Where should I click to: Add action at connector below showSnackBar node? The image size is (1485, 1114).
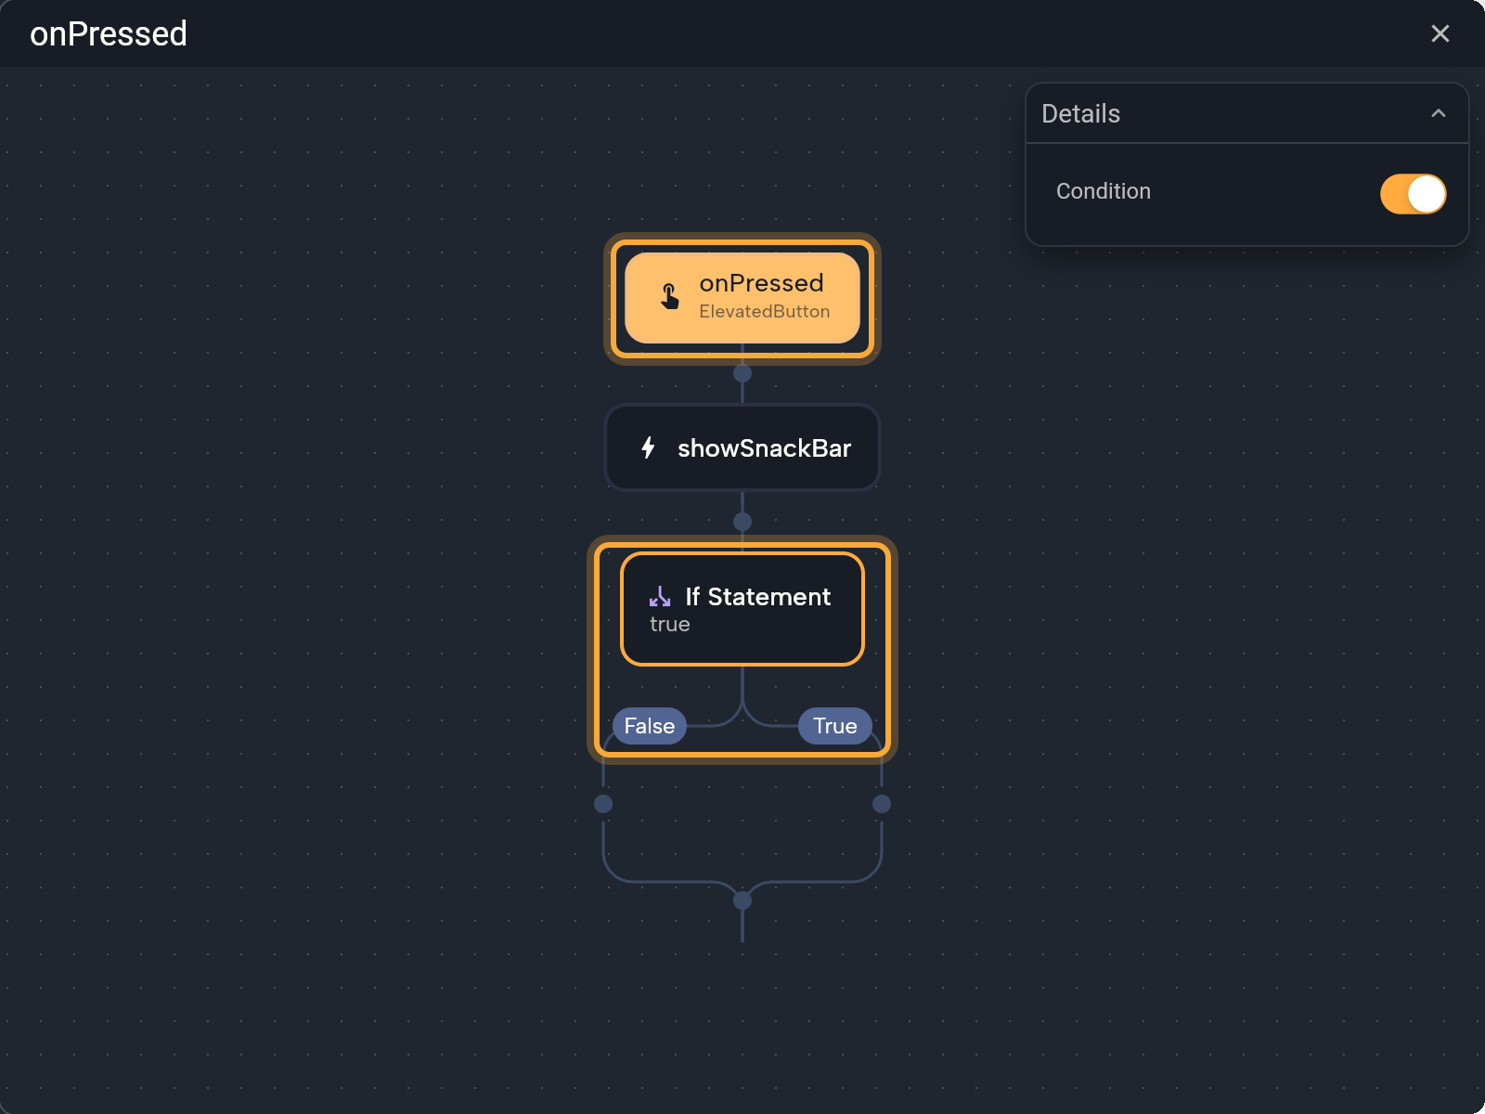(742, 522)
